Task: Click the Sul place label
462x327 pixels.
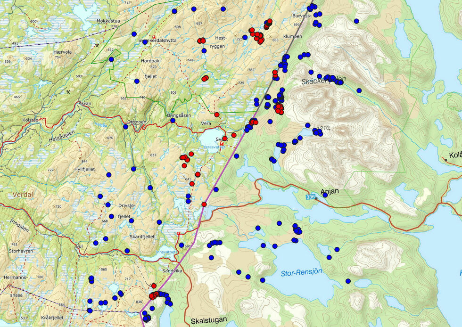Action: (78, 246)
